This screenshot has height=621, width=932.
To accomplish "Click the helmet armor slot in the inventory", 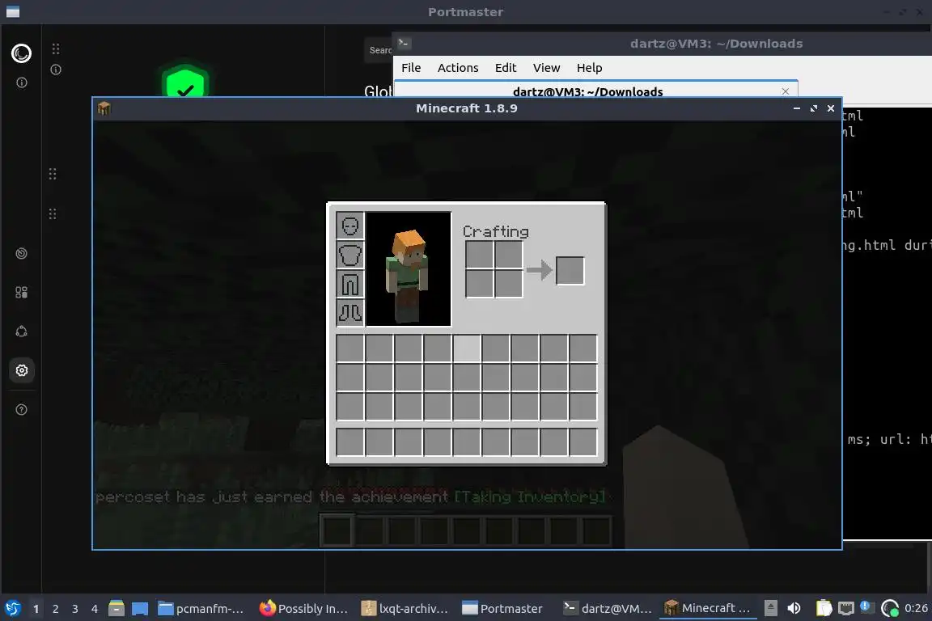I will (350, 226).
